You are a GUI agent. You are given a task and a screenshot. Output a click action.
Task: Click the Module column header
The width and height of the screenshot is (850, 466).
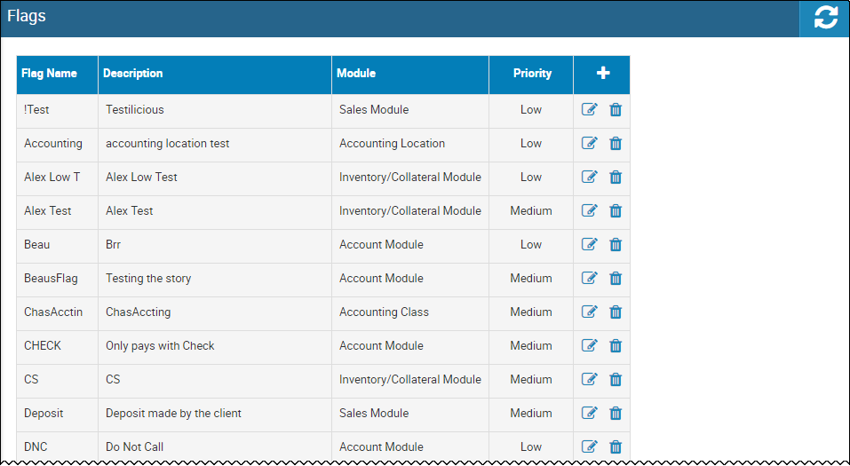[x=356, y=73]
